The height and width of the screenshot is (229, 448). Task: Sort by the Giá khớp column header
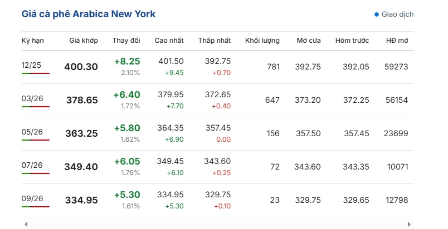pos(83,41)
